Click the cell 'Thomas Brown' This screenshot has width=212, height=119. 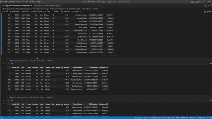(81, 52)
